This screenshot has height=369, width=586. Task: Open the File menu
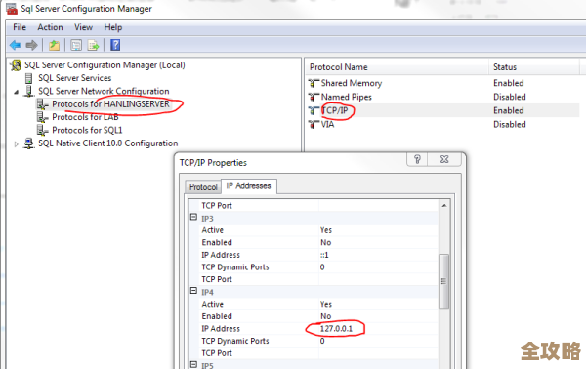(20, 27)
